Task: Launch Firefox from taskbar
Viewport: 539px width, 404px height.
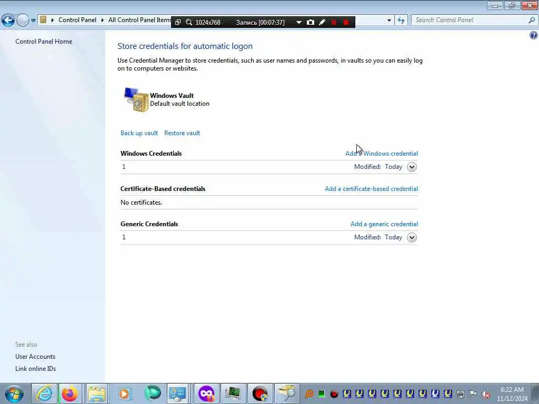Action: pyautogui.click(x=70, y=393)
